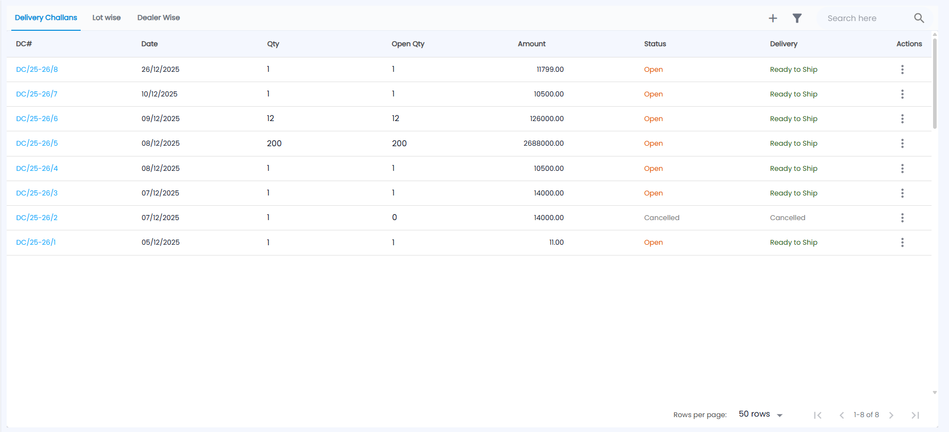Click amount 126000.00 cell
Viewport: 949px width, 432px height.
coord(547,119)
